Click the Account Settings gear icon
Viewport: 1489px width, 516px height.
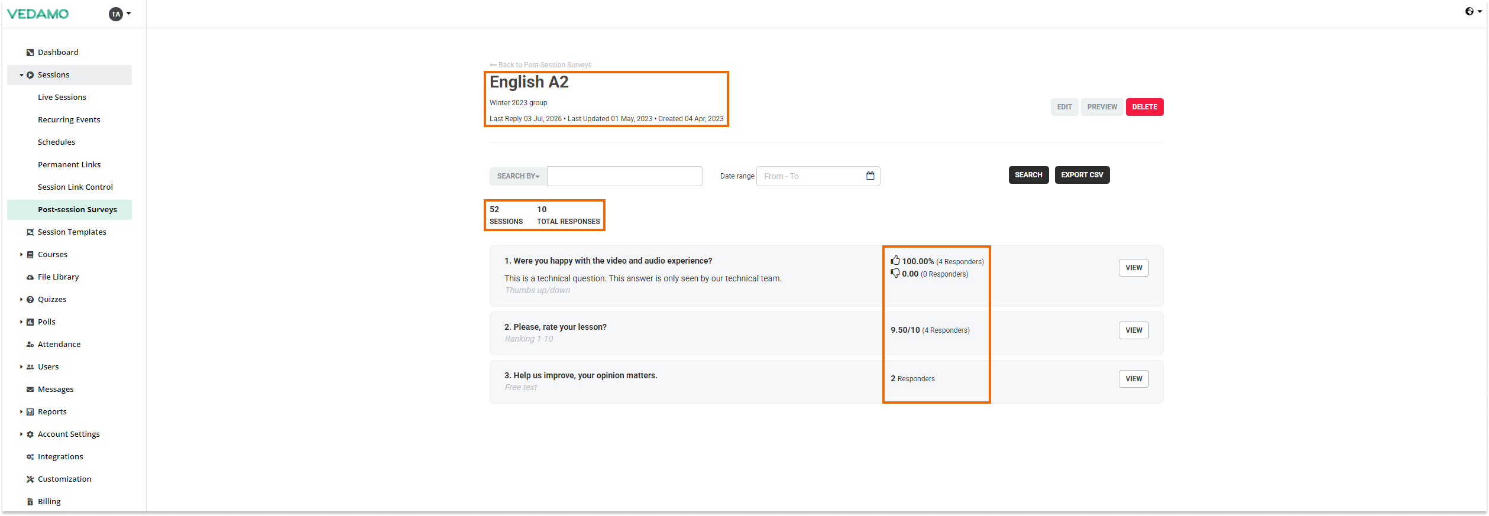click(30, 434)
